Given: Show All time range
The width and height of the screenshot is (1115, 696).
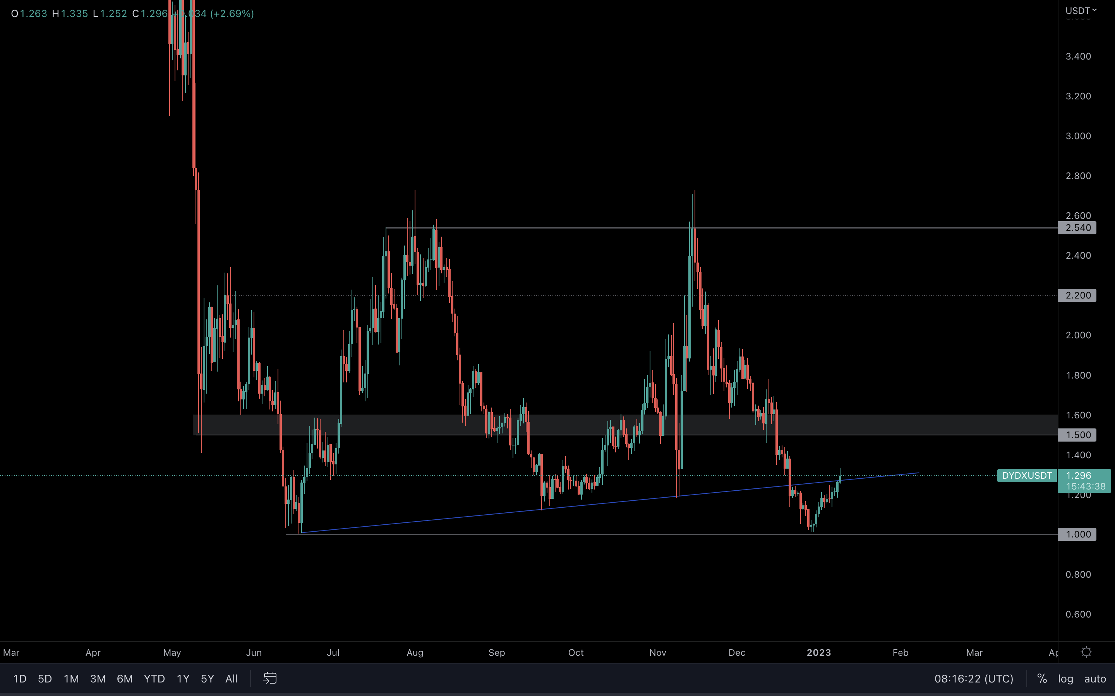Looking at the screenshot, I should coord(231,679).
